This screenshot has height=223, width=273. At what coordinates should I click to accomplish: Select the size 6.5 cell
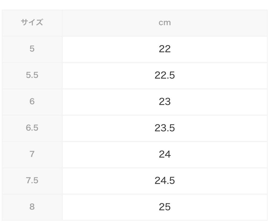click(32, 128)
